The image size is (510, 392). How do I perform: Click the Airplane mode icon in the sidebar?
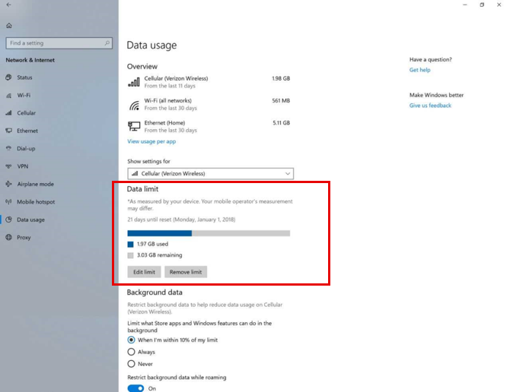[9, 184]
